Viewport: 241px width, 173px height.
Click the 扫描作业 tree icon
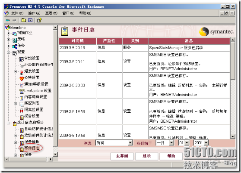click(x=15, y=34)
